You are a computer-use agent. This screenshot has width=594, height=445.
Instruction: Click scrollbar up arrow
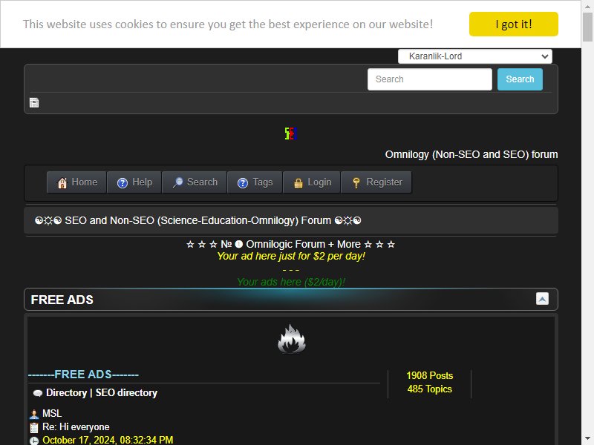coord(587,5)
